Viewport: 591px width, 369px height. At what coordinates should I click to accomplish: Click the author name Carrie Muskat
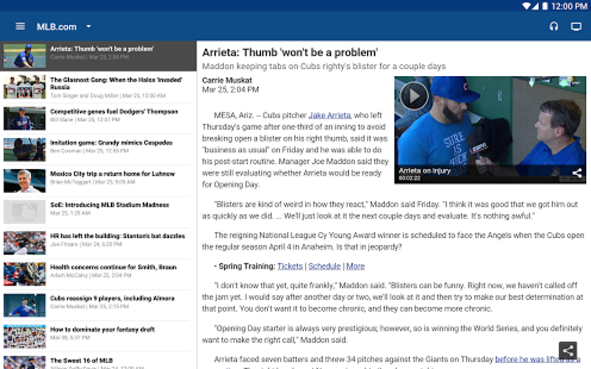(x=227, y=80)
